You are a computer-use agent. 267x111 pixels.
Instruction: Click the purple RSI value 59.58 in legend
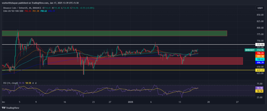tap(21, 83)
